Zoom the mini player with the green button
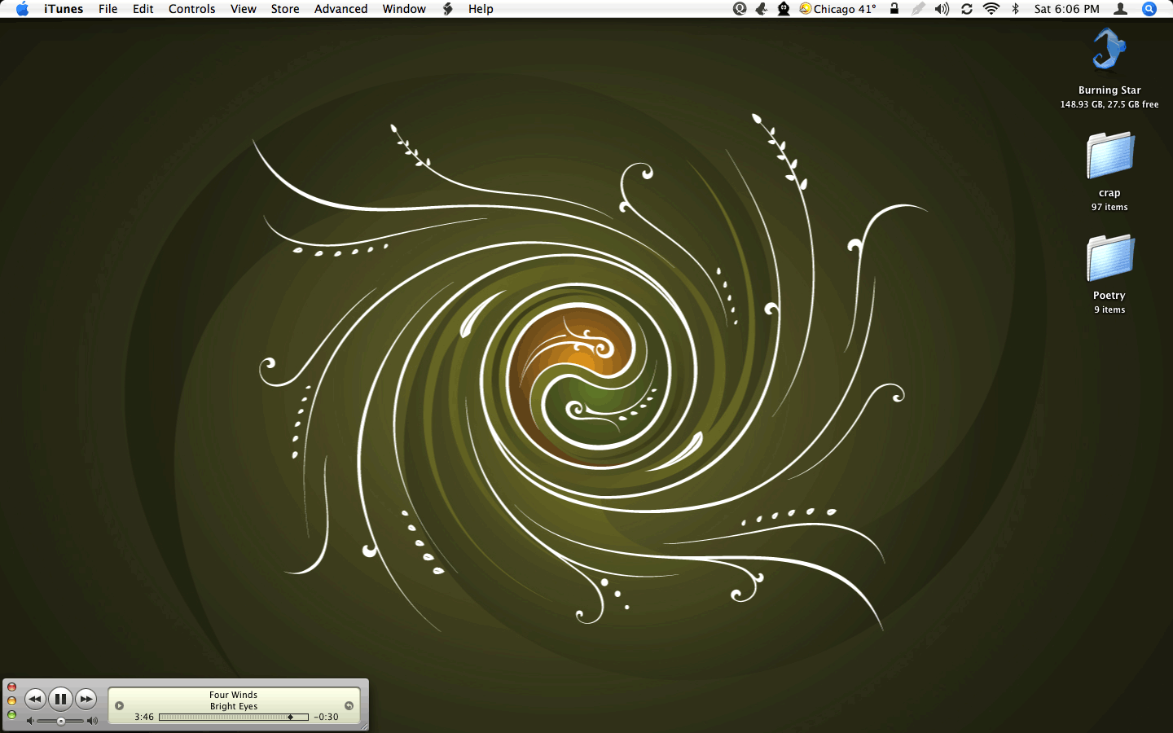This screenshot has height=733, width=1173. [x=11, y=714]
